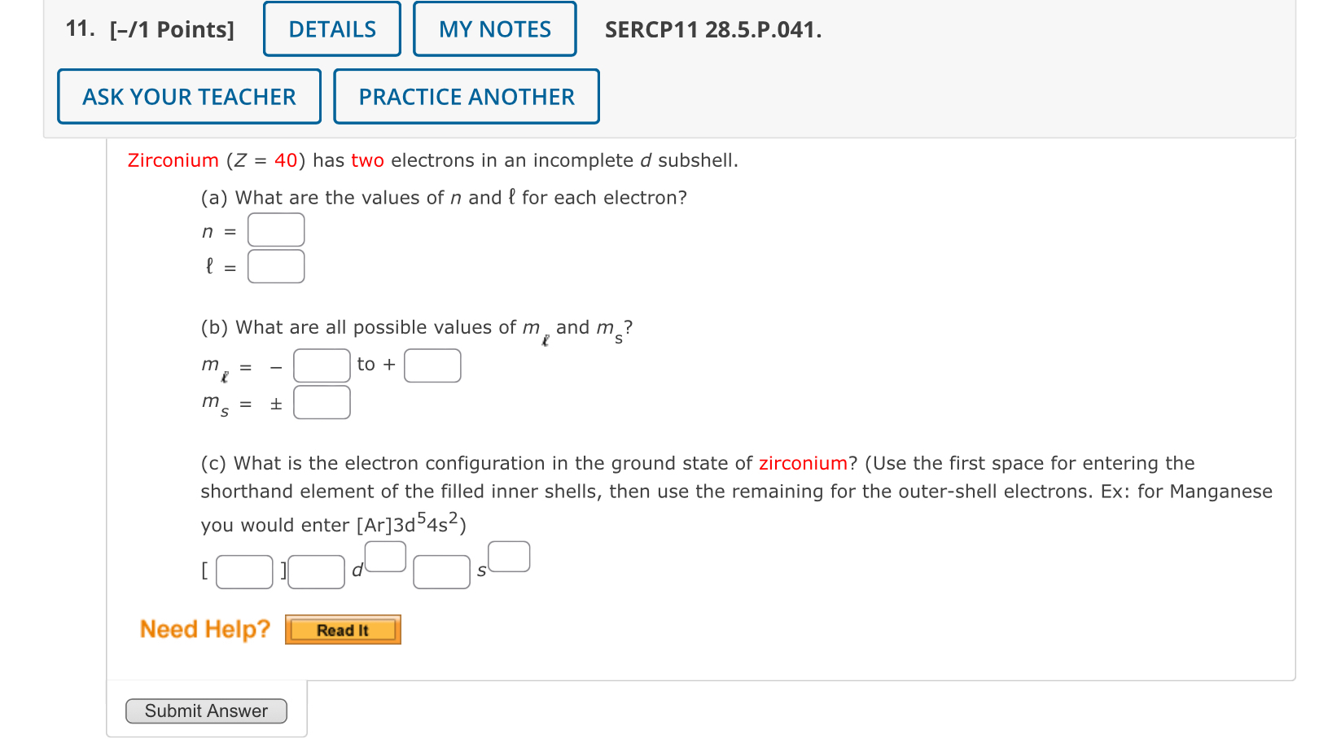Click the DETAILS button
1319x739 pixels.
(x=331, y=28)
